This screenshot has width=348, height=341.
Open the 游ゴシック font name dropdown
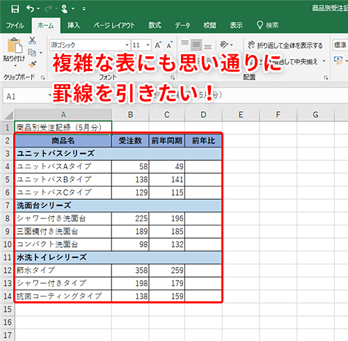(127, 45)
